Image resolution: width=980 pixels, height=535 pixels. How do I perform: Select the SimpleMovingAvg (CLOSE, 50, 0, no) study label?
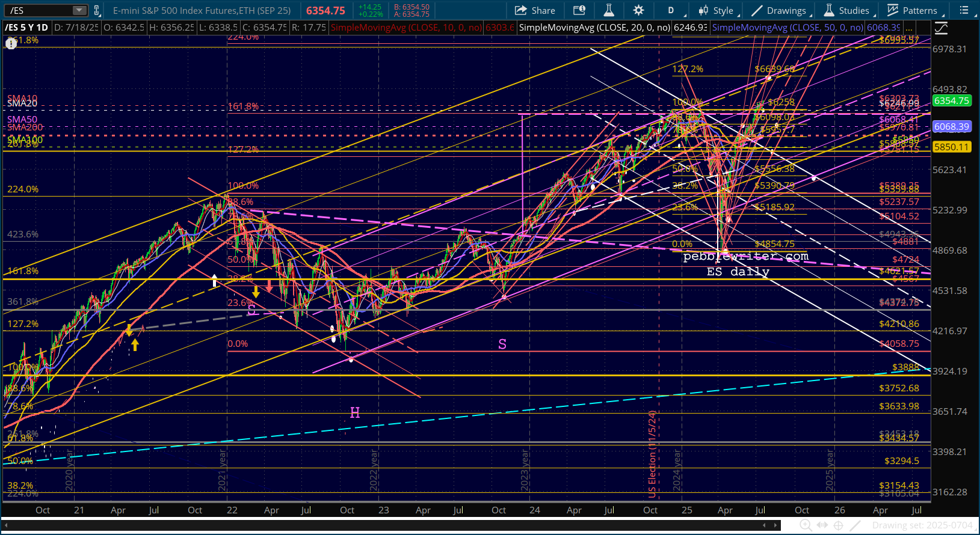click(x=788, y=28)
